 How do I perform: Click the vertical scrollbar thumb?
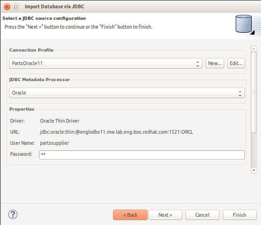(254, 92)
